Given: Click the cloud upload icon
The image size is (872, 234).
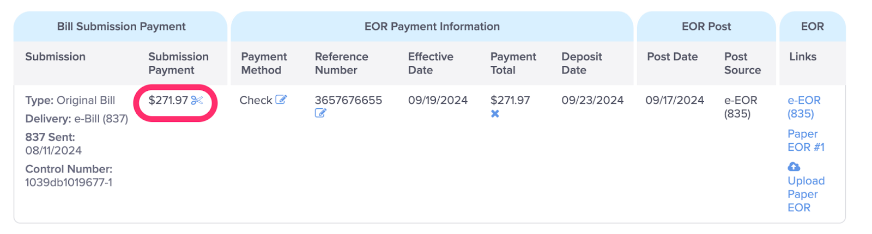Looking at the screenshot, I should (x=794, y=167).
